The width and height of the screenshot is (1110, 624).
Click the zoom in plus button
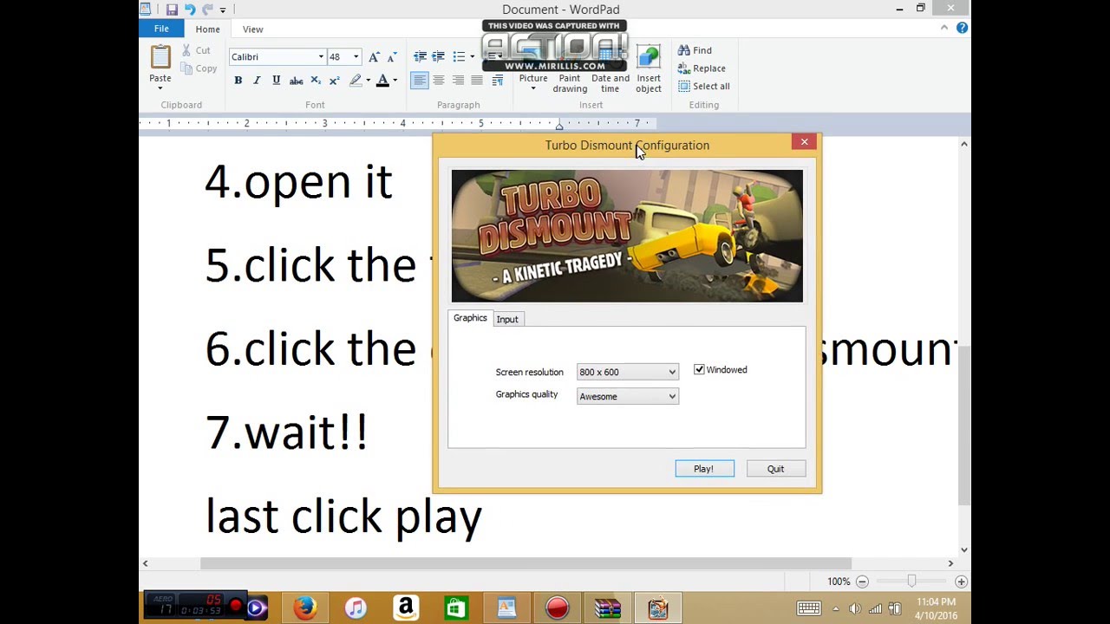click(x=961, y=582)
